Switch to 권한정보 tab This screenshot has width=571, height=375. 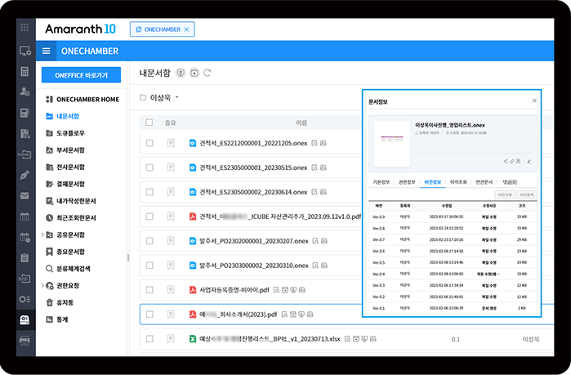tap(407, 182)
